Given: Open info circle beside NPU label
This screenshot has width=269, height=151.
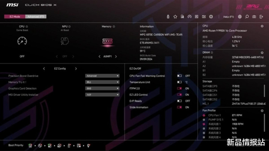Looking at the screenshot, I should click(69, 26).
